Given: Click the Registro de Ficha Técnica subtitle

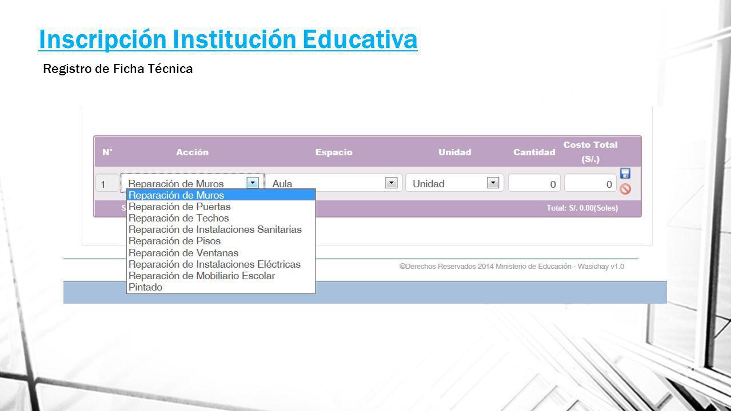Looking at the screenshot, I should pos(118,69).
